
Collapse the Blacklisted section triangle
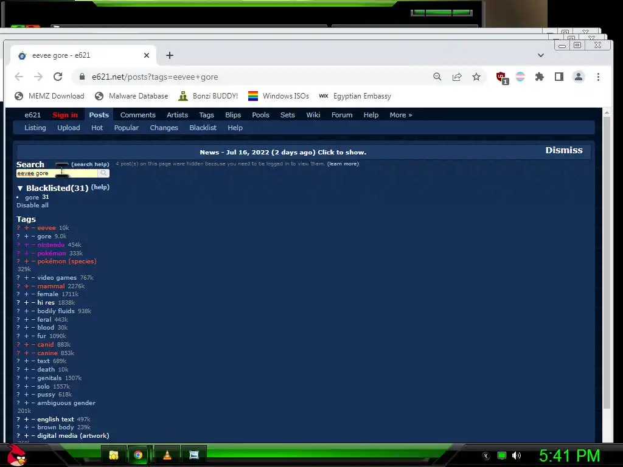click(20, 189)
